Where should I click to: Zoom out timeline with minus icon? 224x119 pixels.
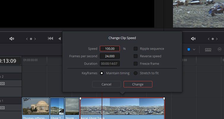pyautogui.click(x=220, y=49)
